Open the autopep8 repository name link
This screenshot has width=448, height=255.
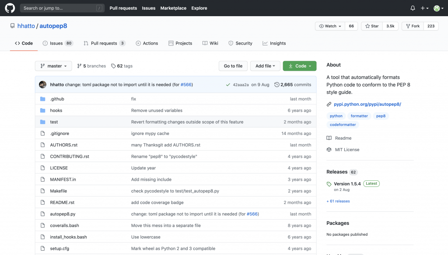pyautogui.click(x=53, y=26)
